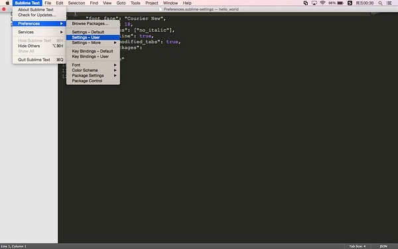Screen dimensions: 398x249
Task: Open the File menu
Action: coord(48,3)
